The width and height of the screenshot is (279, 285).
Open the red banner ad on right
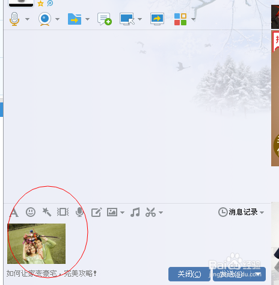click(x=275, y=98)
